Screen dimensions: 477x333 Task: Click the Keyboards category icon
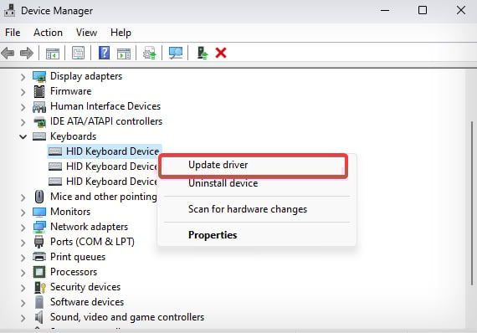point(39,136)
